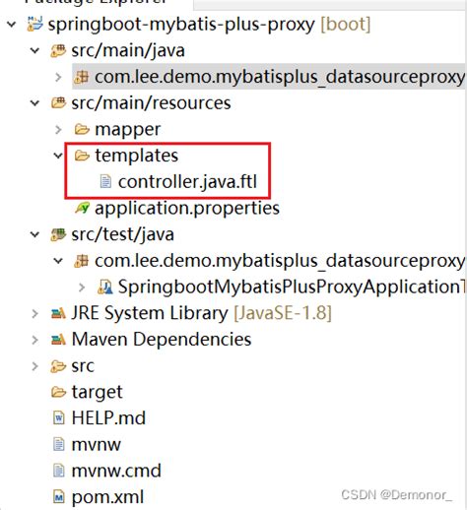Click the springboot-mybatis-plus-proxy project icon

click(34, 24)
